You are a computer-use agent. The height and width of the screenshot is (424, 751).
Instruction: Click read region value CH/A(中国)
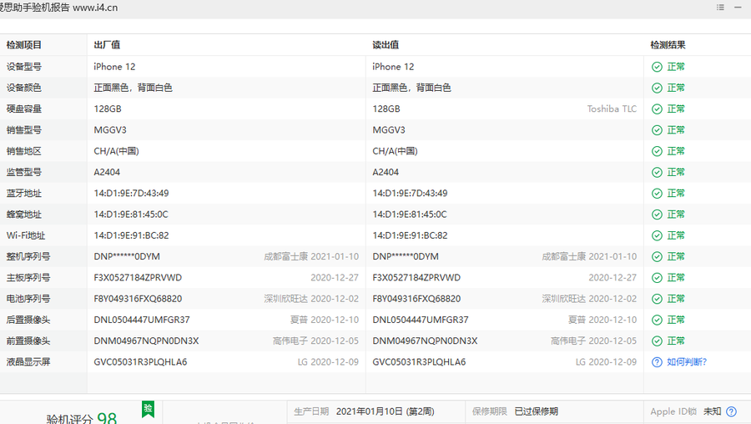point(396,151)
